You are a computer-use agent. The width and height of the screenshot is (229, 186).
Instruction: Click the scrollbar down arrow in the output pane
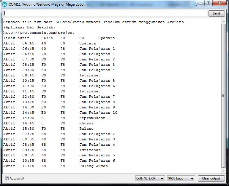coord(224,171)
